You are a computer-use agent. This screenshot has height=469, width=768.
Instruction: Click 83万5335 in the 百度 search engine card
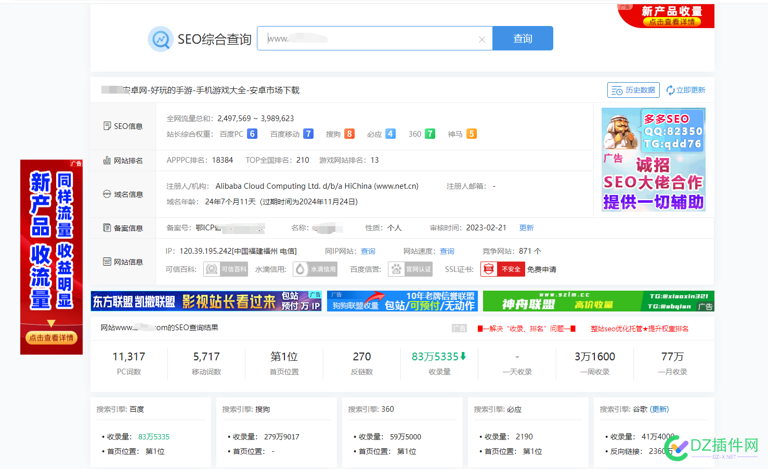[154, 437]
